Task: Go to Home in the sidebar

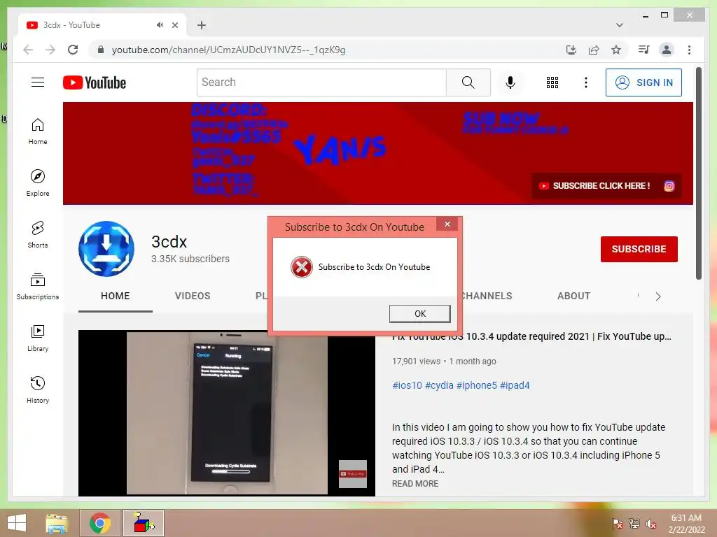Action: pos(38,131)
